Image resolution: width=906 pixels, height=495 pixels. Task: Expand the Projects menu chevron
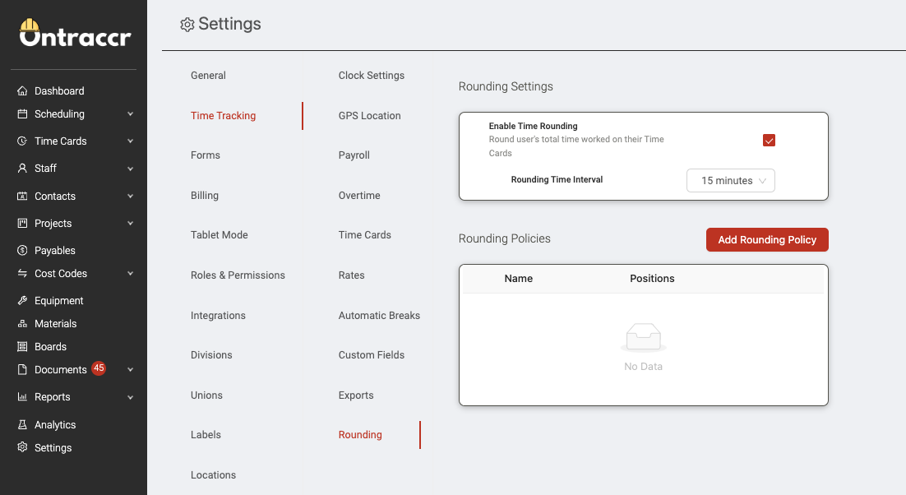point(131,223)
